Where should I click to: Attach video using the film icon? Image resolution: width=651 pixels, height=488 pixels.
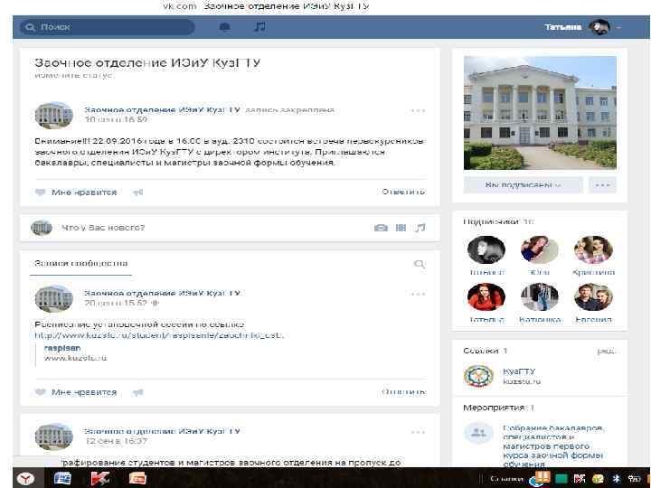coord(401,228)
